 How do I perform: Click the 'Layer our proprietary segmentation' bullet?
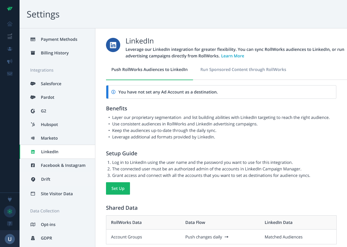pyautogui.click(x=221, y=117)
